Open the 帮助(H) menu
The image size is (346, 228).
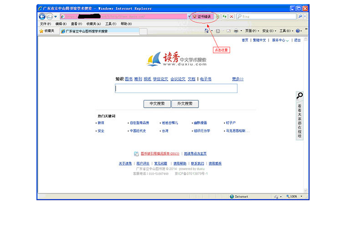click(126, 24)
